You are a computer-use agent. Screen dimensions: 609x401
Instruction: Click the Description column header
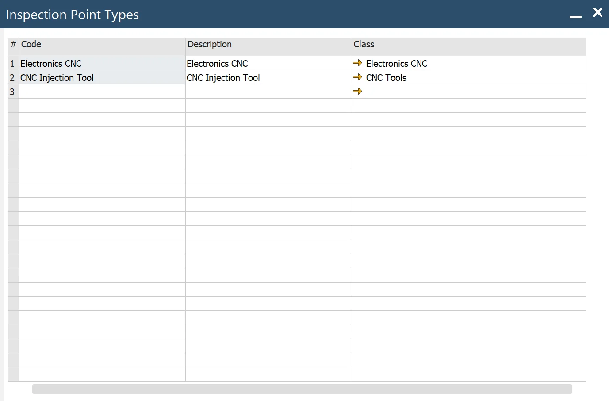(268, 45)
